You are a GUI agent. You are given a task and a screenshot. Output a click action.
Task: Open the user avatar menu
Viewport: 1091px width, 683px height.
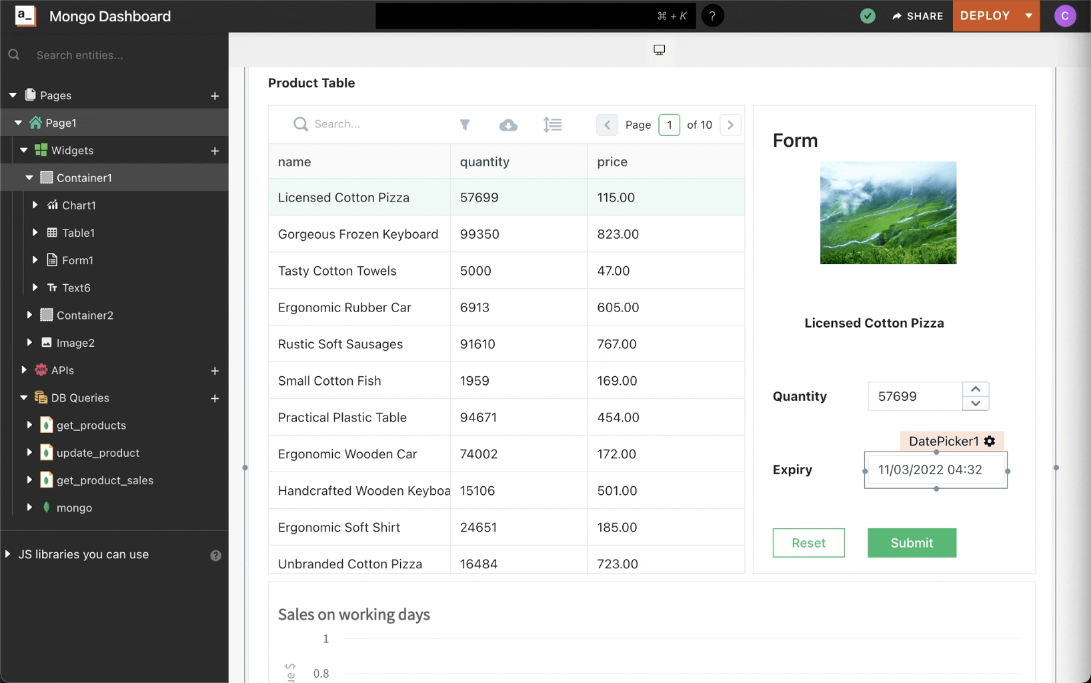(x=1065, y=15)
